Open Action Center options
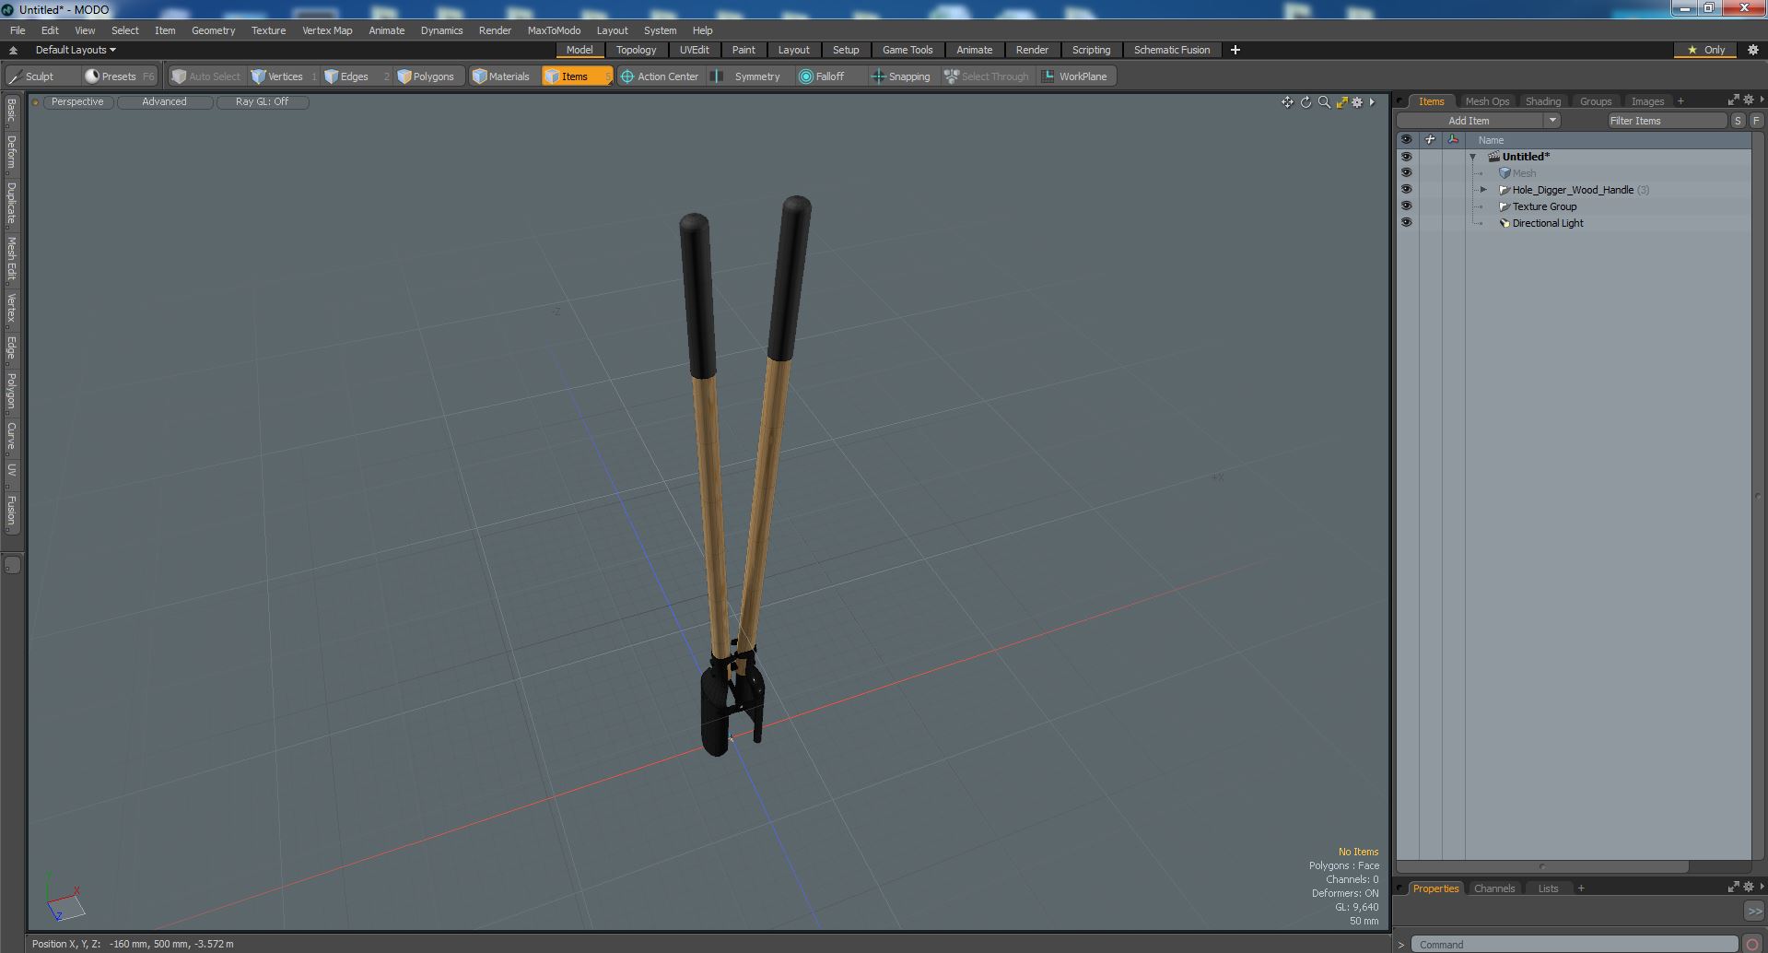The height and width of the screenshot is (953, 1768). point(661,76)
